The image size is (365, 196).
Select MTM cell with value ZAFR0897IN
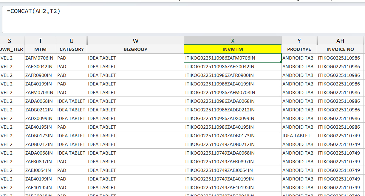pyautogui.click(x=39, y=162)
